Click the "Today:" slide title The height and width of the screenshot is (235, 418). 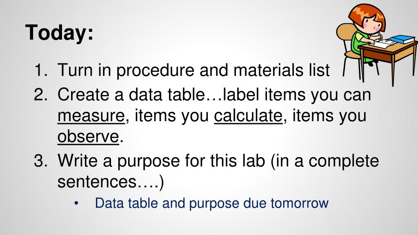59,33
